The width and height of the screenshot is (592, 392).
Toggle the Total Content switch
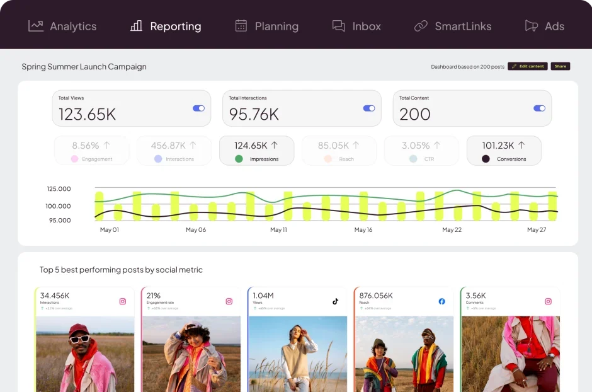(x=539, y=108)
